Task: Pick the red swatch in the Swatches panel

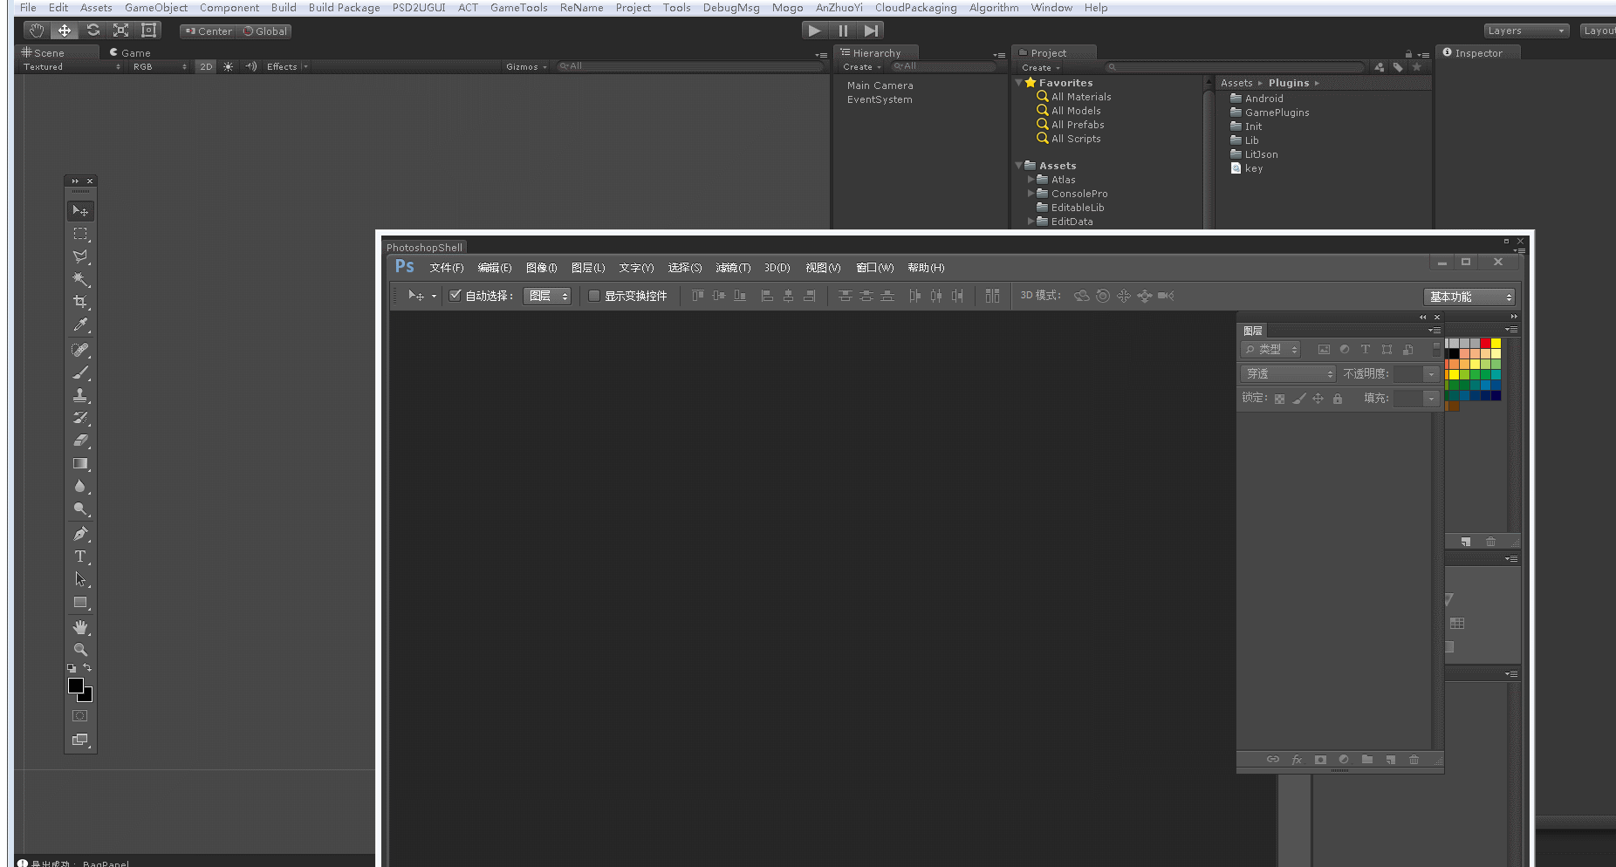Action: point(1485,343)
